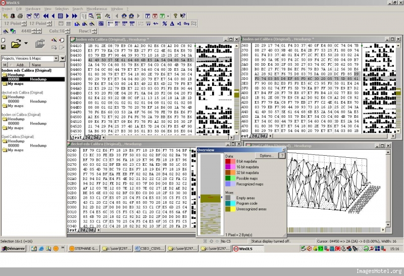404x276 pixels.
Task: Click the delta difference display icon
Action: pyautogui.click(x=172, y=23)
